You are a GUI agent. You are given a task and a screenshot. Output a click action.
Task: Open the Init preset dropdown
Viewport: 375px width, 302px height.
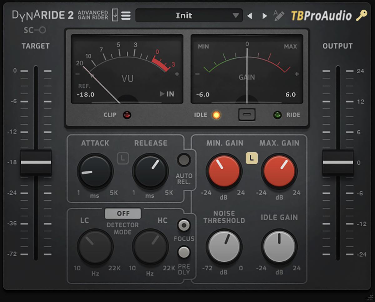(189, 16)
